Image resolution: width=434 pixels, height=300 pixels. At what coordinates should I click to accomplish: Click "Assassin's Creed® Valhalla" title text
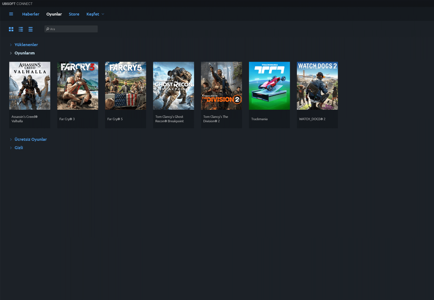(x=24, y=119)
